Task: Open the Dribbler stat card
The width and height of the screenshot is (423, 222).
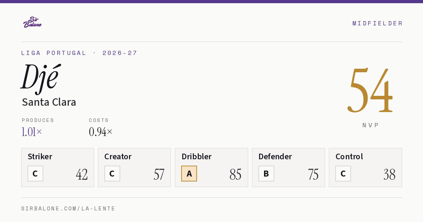Action: [211, 167]
